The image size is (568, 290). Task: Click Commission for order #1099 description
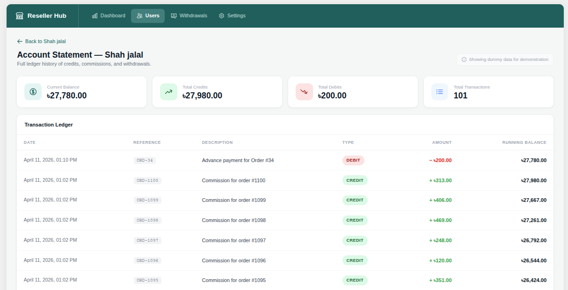pos(234,200)
